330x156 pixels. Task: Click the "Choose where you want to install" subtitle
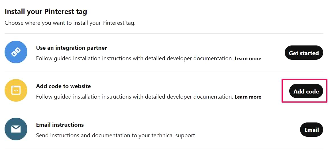(x=70, y=23)
